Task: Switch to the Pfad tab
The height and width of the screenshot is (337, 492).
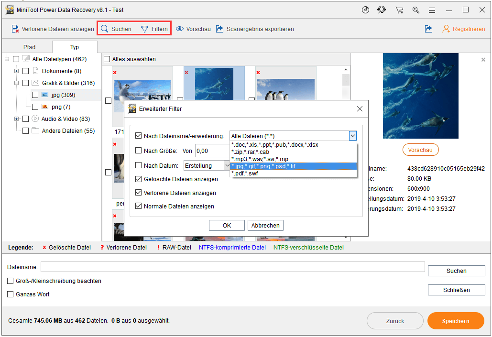Action: pos(29,47)
